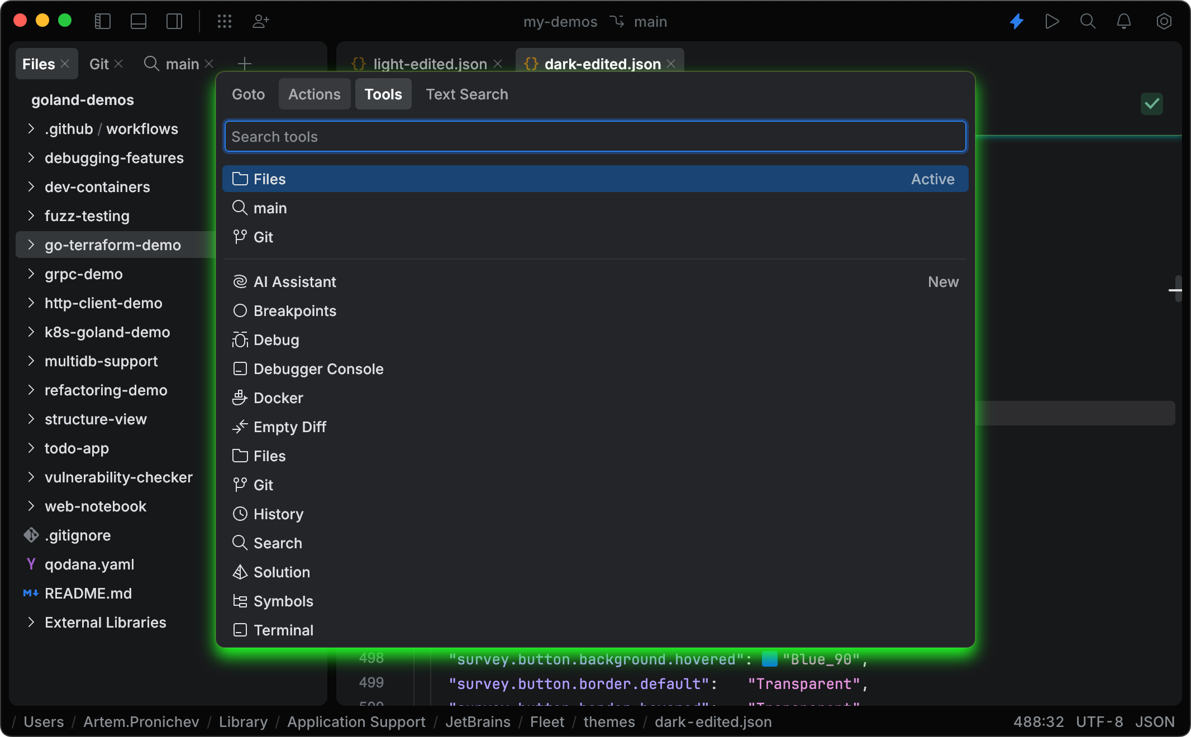Toggle the left panel visibility
1191x737 pixels.
click(x=102, y=21)
